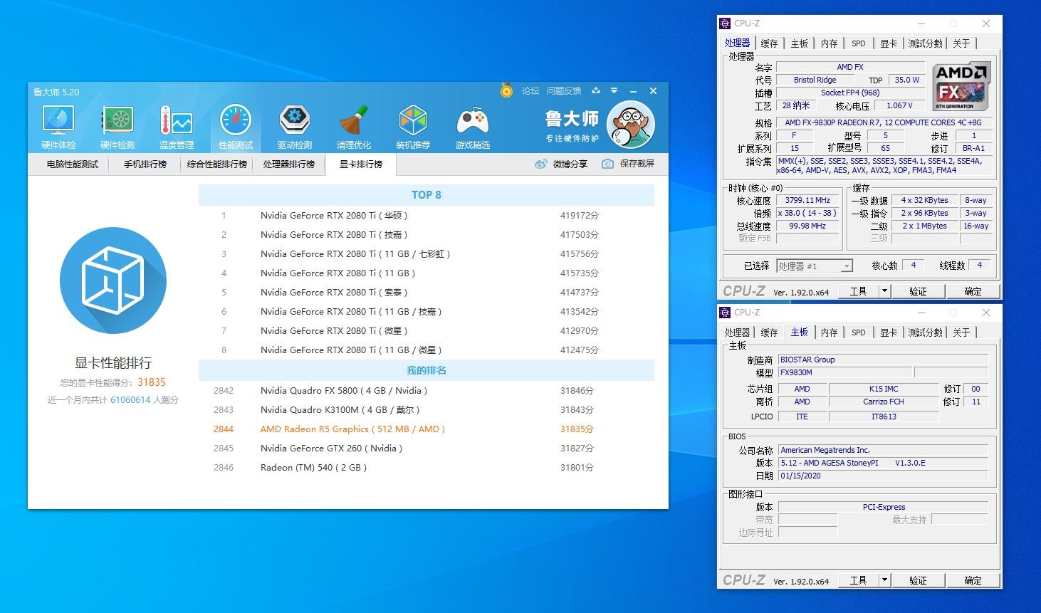Screen dimensions: 1041x613
Task: Click the download tray icon in 鲁大师 title bar
Action: [596, 90]
